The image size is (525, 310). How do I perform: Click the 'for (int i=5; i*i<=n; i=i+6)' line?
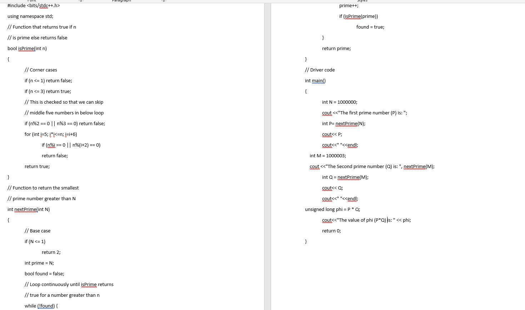(51, 134)
